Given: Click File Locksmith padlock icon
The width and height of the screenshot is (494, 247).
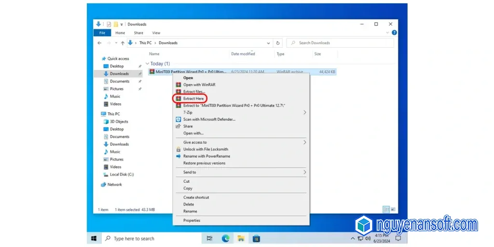Looking at the screenshot, I should point(178,150).
